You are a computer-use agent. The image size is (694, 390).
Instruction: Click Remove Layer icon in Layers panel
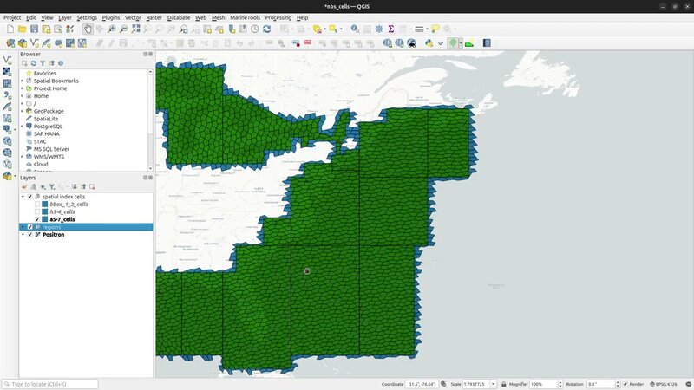(x=92, y=187)
